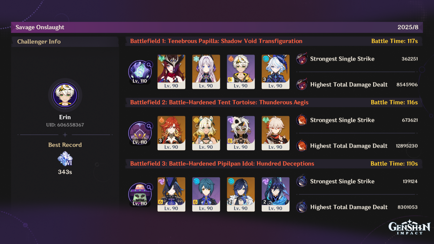Select the Hydro constellation 3 character in Battlefield 1

276,72
